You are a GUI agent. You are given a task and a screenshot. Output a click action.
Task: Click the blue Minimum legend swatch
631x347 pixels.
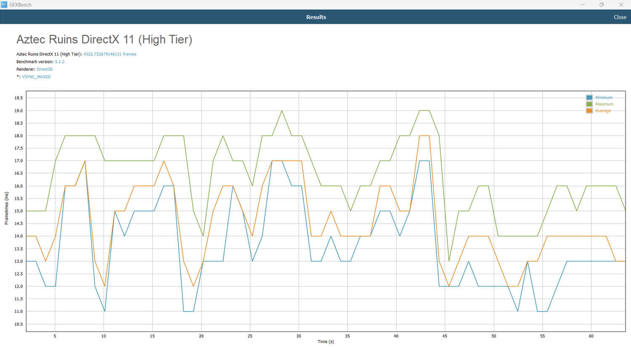(x=589, y=98)
